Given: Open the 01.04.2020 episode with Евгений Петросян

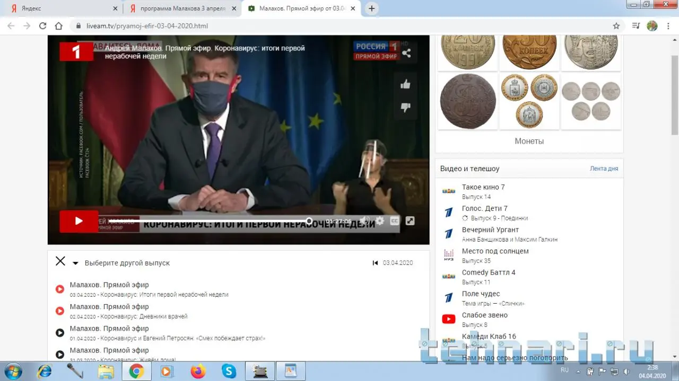Looking at the screenshot, I should (x=168, y=333).
